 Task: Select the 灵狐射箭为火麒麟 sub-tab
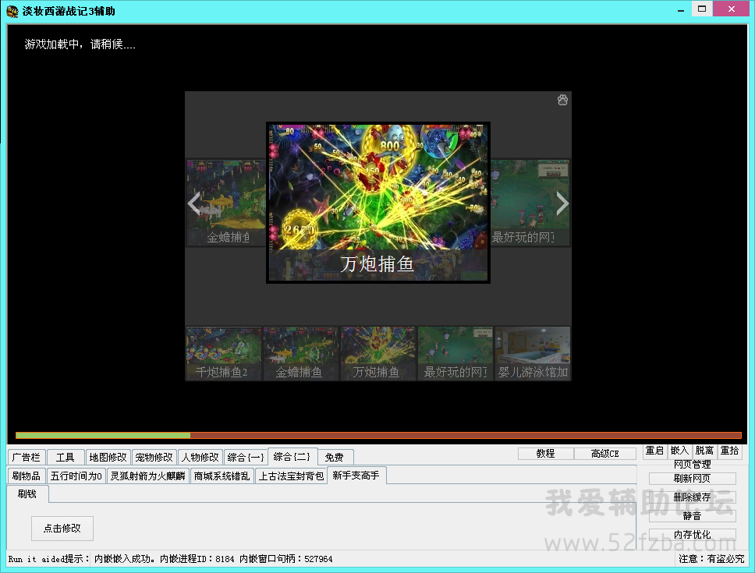148,476
